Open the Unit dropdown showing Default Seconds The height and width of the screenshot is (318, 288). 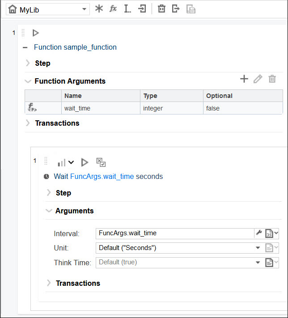(x=258, y=248)
